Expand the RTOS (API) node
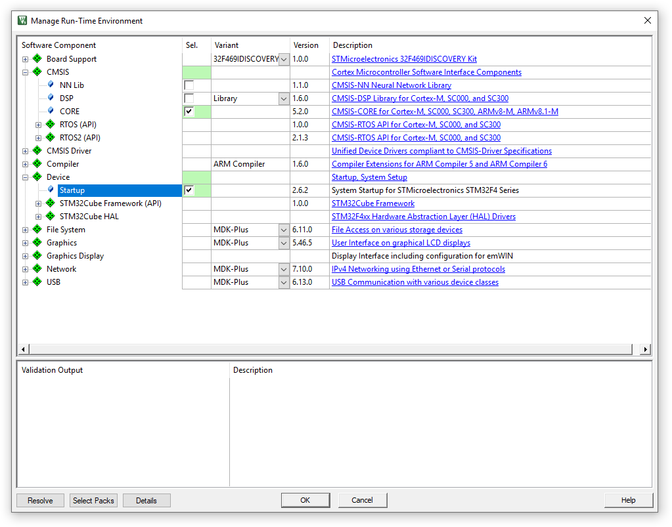This screenshot has width=672, height=527. click(x=38, y=125)
